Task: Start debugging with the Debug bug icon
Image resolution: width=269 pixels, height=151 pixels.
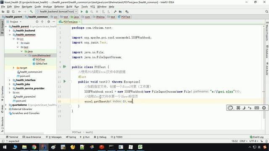Action: pyautogui.click(x=87, y=12)
